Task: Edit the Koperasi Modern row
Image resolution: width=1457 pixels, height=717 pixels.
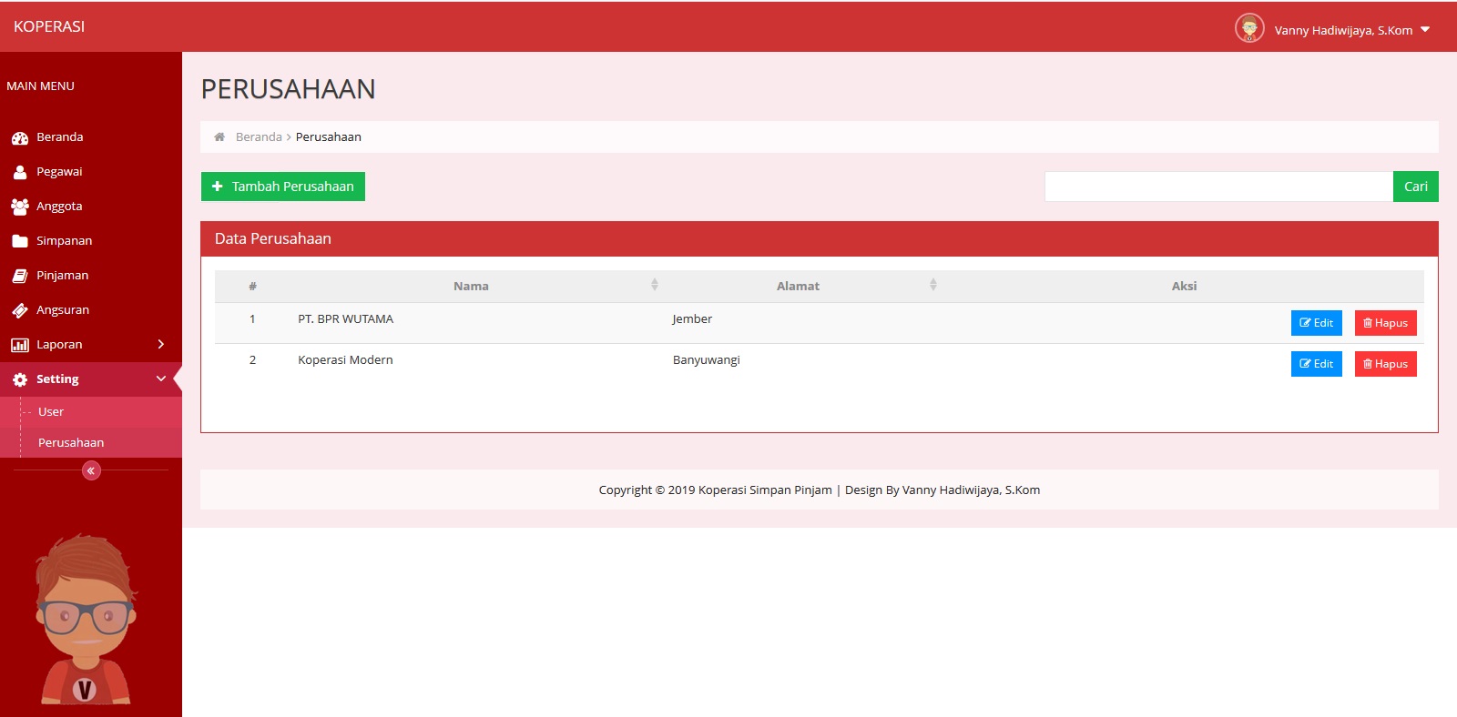Action: pyautogui.click(x=1317, y=364)
